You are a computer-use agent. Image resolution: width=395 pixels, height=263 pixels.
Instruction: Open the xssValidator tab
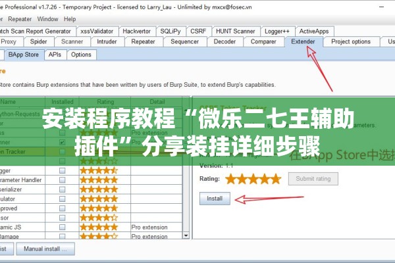(x=97, y=31)
